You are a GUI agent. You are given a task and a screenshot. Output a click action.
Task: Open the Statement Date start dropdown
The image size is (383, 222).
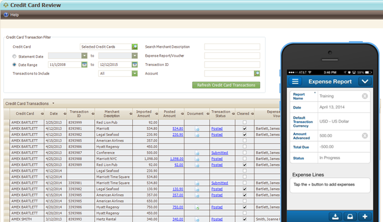84,56
